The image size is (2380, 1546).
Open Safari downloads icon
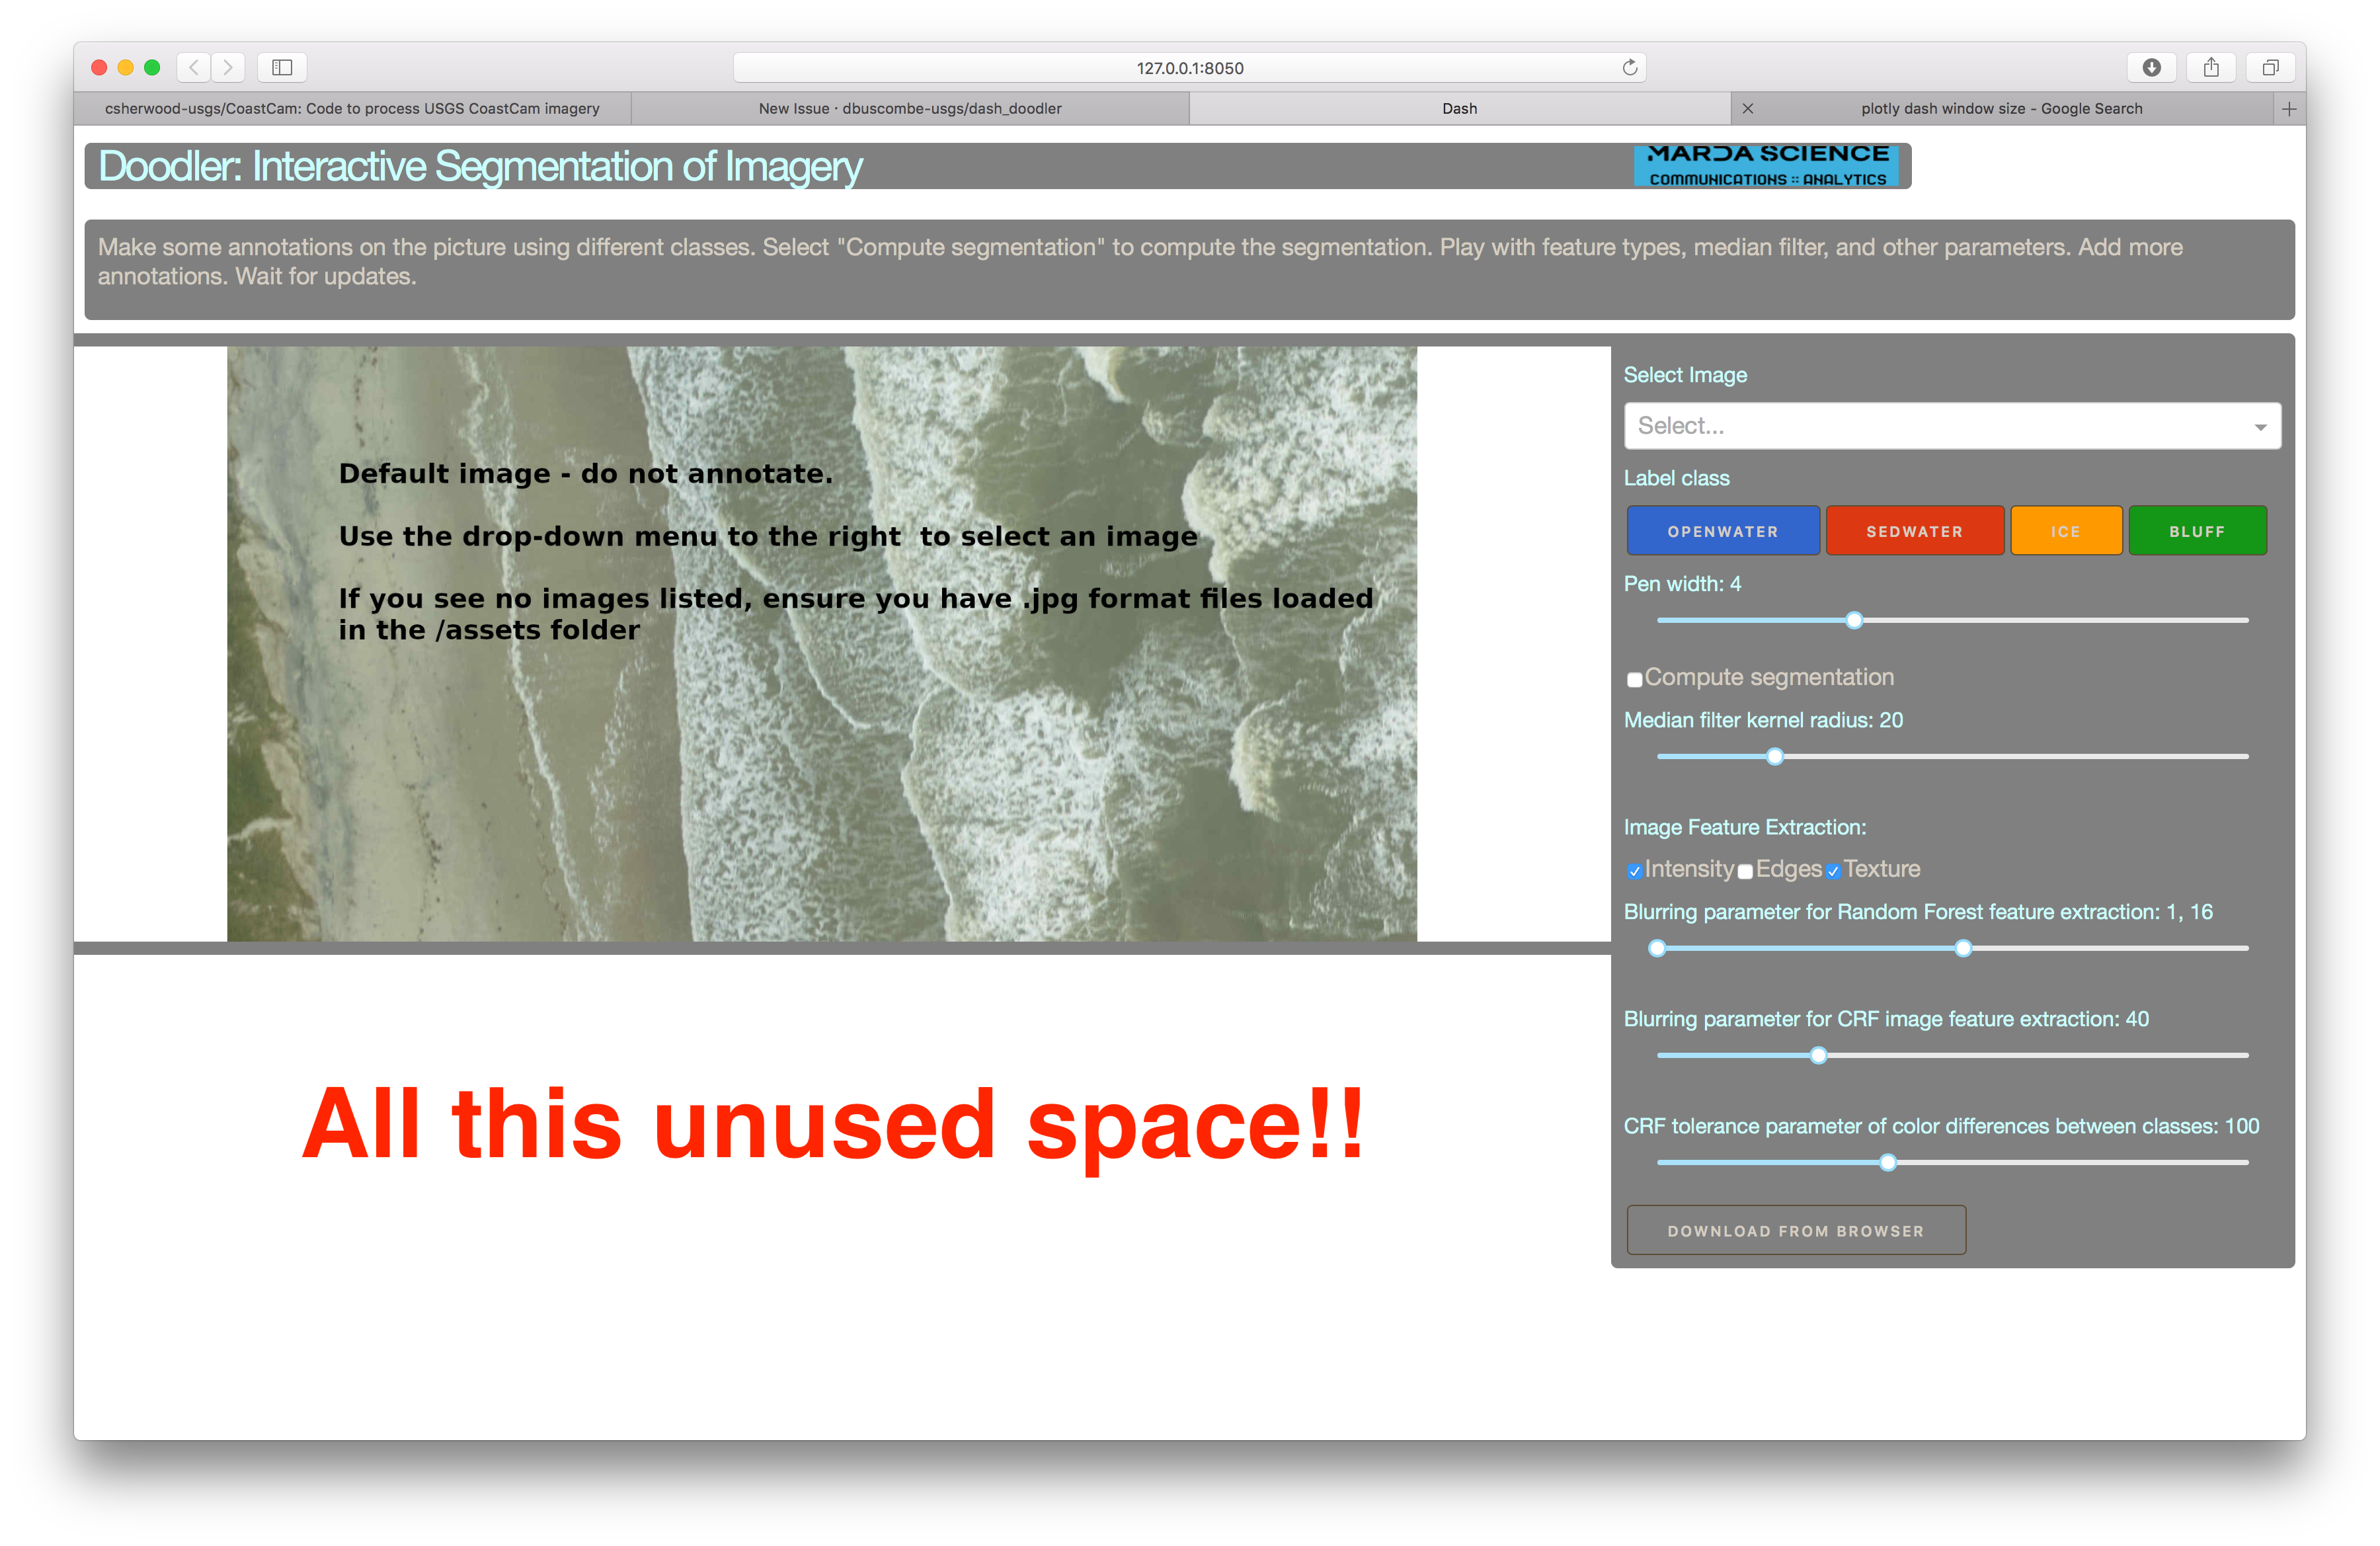click(x=2151, y=67)
